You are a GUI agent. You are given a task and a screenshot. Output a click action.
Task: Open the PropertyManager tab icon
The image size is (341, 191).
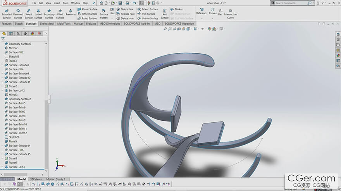(x=11, y=34)
